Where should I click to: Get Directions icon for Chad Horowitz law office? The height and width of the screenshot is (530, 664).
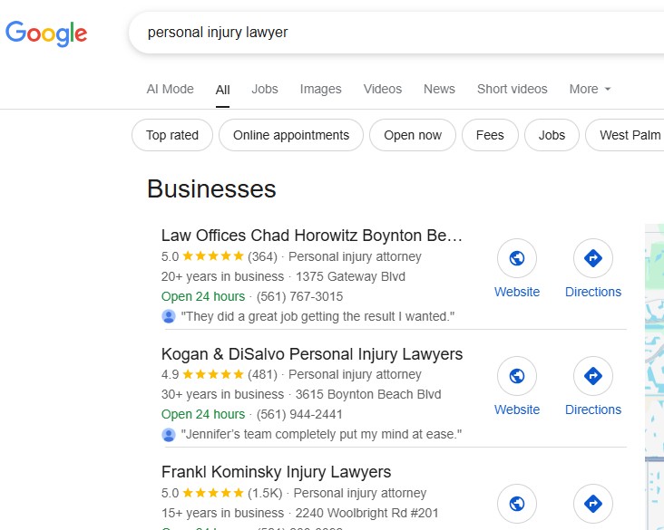coord(593,259)
